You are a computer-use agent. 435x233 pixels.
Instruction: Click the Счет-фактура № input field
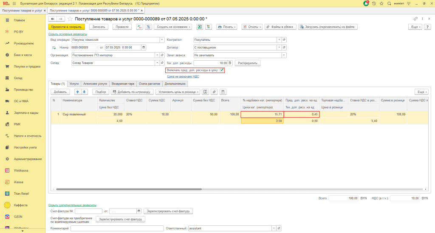click(x=88, y=211)
